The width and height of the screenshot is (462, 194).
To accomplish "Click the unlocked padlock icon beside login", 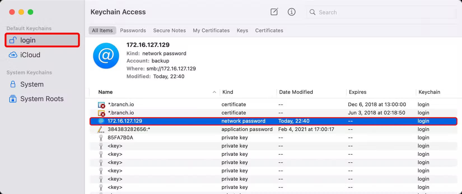I will click(x=13, y=40).
